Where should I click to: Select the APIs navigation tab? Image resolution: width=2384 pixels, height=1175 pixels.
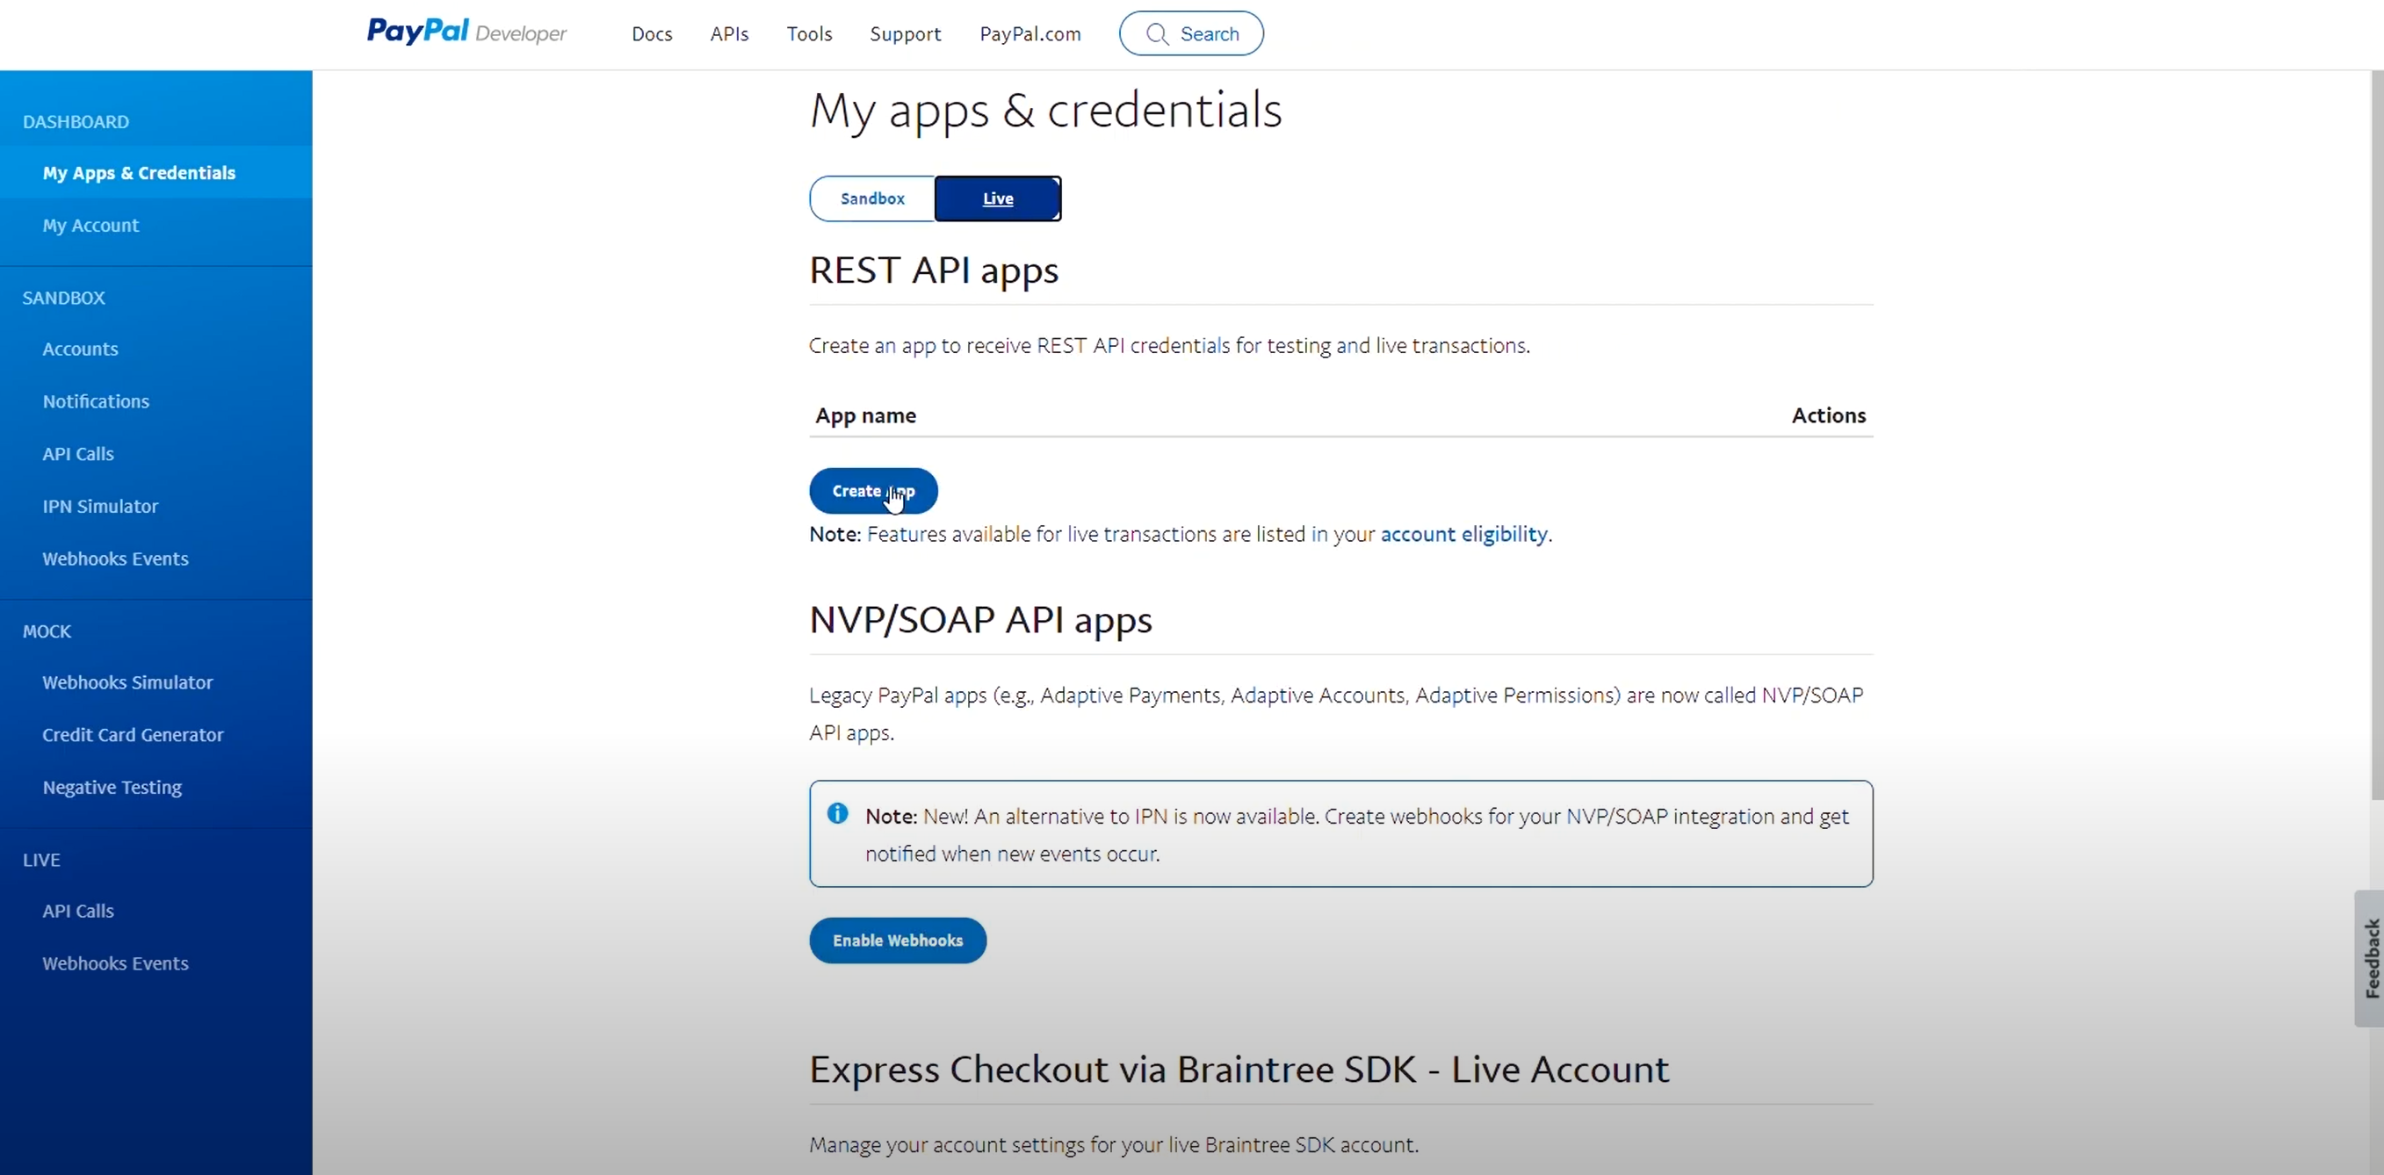730,32
